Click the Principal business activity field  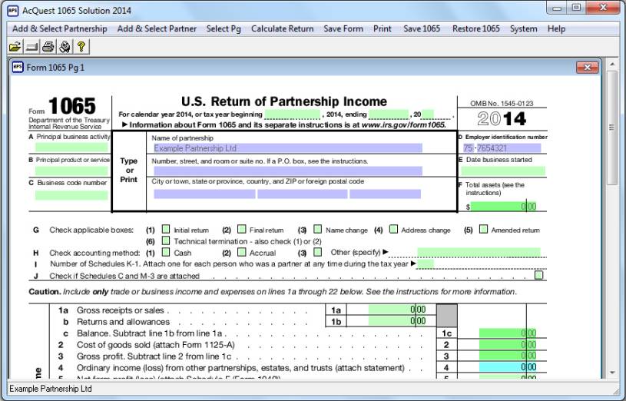pyautogui.click(x=71, y=147)
